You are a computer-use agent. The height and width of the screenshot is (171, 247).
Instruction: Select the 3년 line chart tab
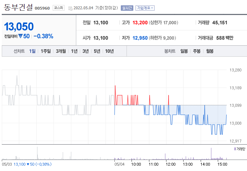[86, 51]
